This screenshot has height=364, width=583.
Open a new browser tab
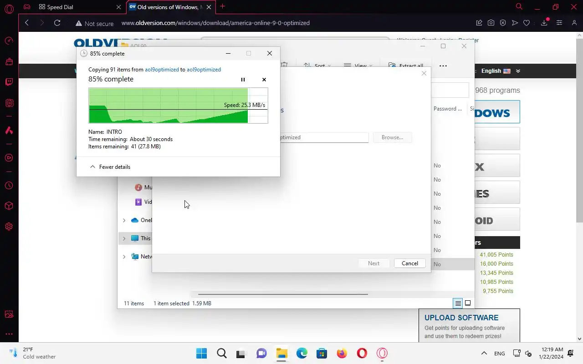222,6
